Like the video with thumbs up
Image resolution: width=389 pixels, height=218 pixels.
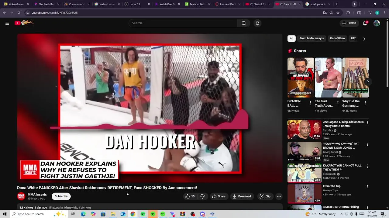(190, 196)
